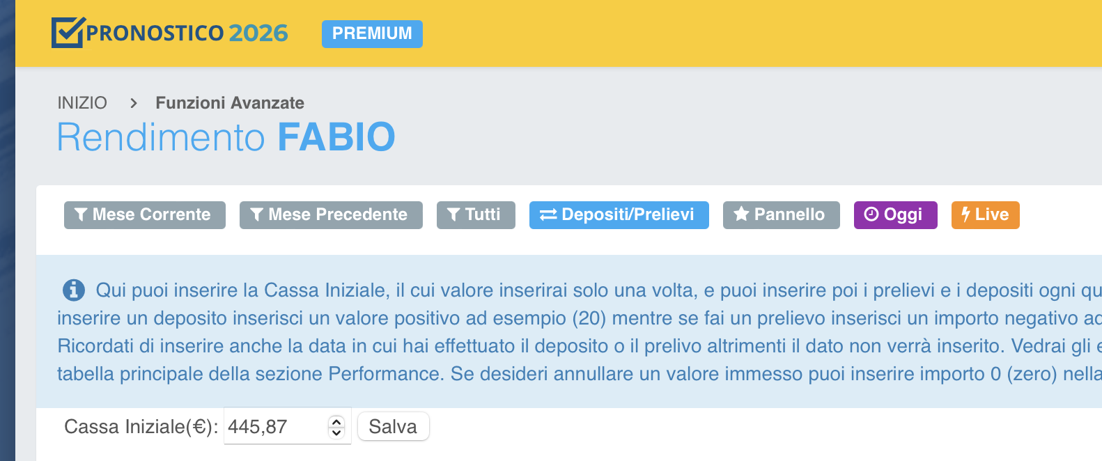Screen dimensions: 1102x461
Task: Focus the Cassa Iniziale amount field
Action: (275, 426)
